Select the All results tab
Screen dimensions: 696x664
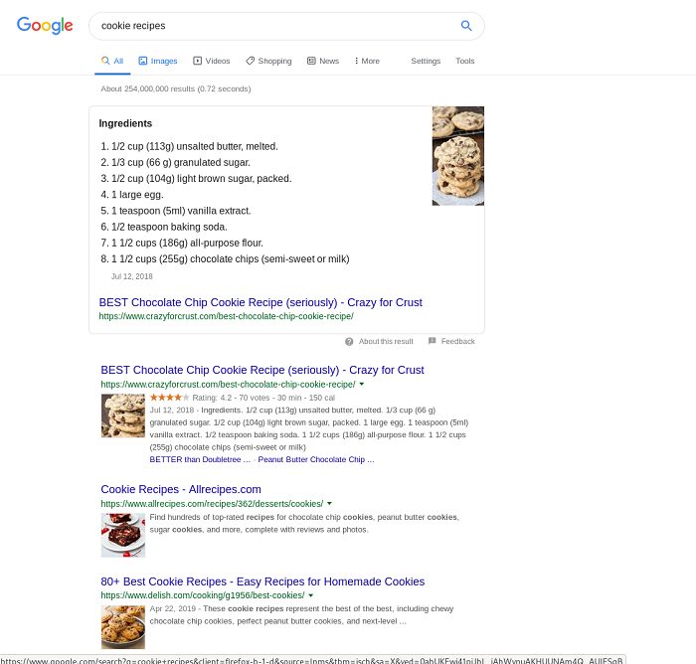coord(112,61)
